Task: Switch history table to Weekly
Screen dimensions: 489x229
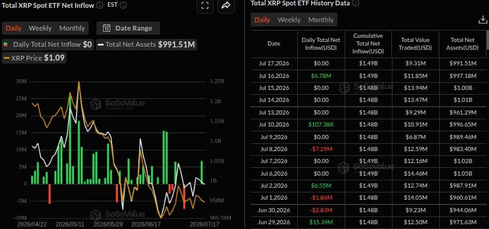Action: pos(289,20)
